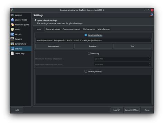
Task: Select the Notes notepad icon
Action: point(12,29)
